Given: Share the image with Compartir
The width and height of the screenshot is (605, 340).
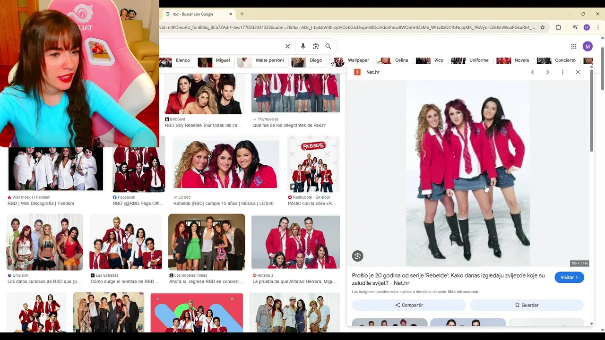Looking at the screenshot, I should click(409, 305).
